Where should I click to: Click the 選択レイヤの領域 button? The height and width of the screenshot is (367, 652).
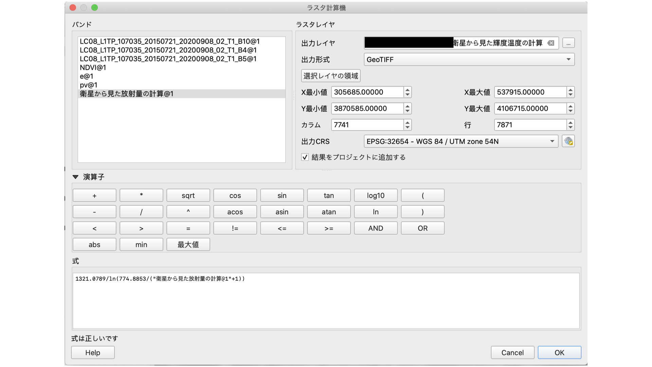click(331, 76)
